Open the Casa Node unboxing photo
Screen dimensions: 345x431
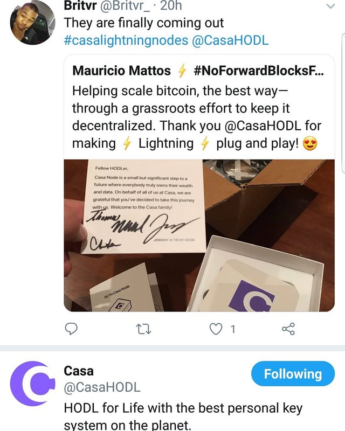tap(199, 235)
